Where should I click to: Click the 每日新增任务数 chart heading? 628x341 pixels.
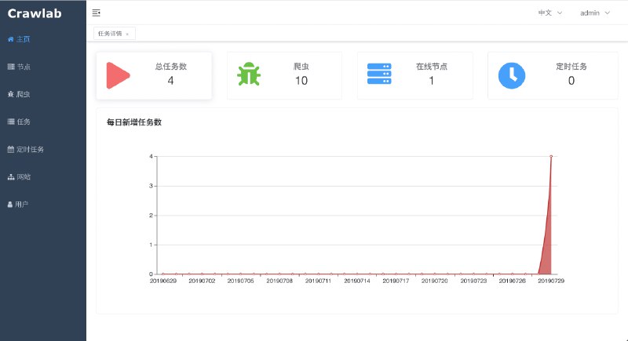(133, 122)
